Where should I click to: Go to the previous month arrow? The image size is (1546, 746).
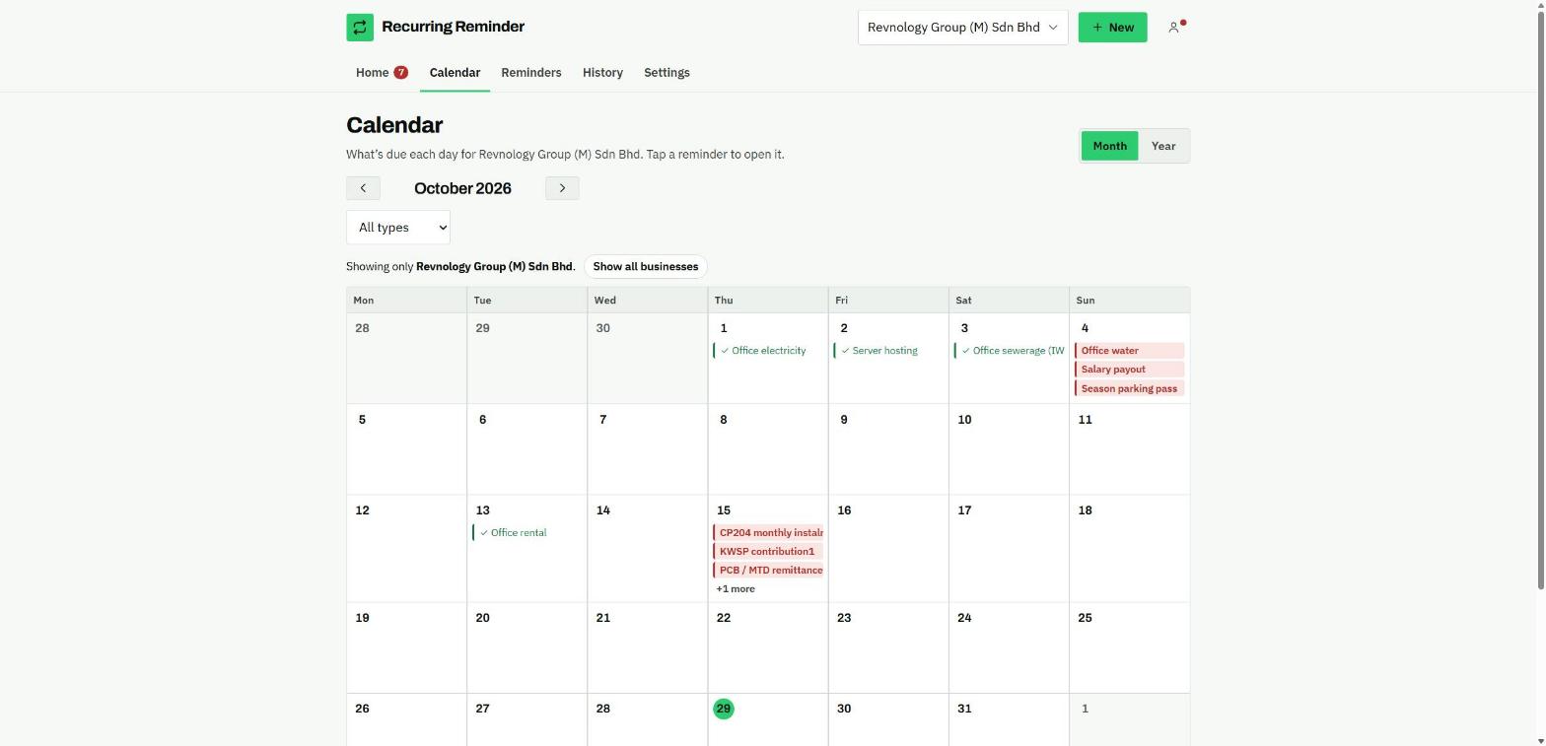click(363, 188)
